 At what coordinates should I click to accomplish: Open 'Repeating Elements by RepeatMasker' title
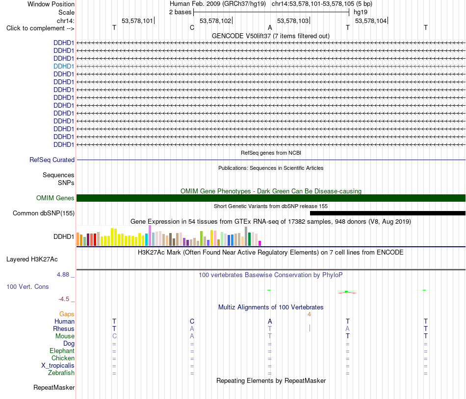click(271, 380)
